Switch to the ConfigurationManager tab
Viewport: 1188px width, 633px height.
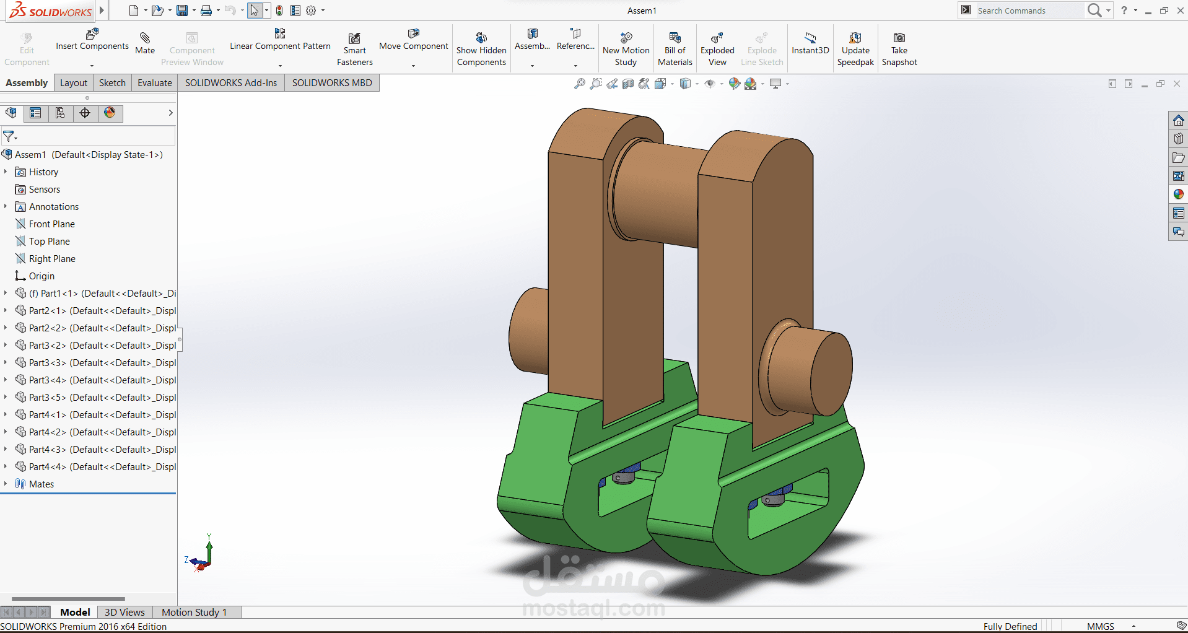coord(60,113)
